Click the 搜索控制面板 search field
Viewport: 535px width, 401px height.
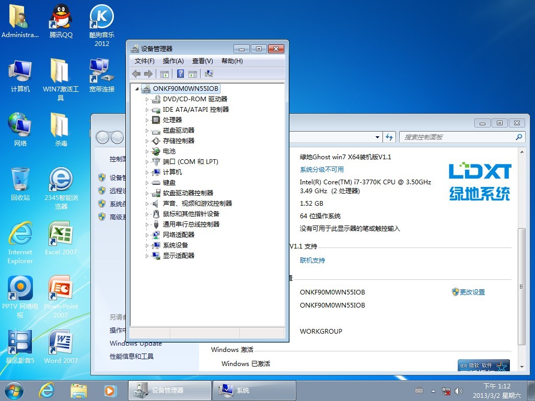click(462, 137)
